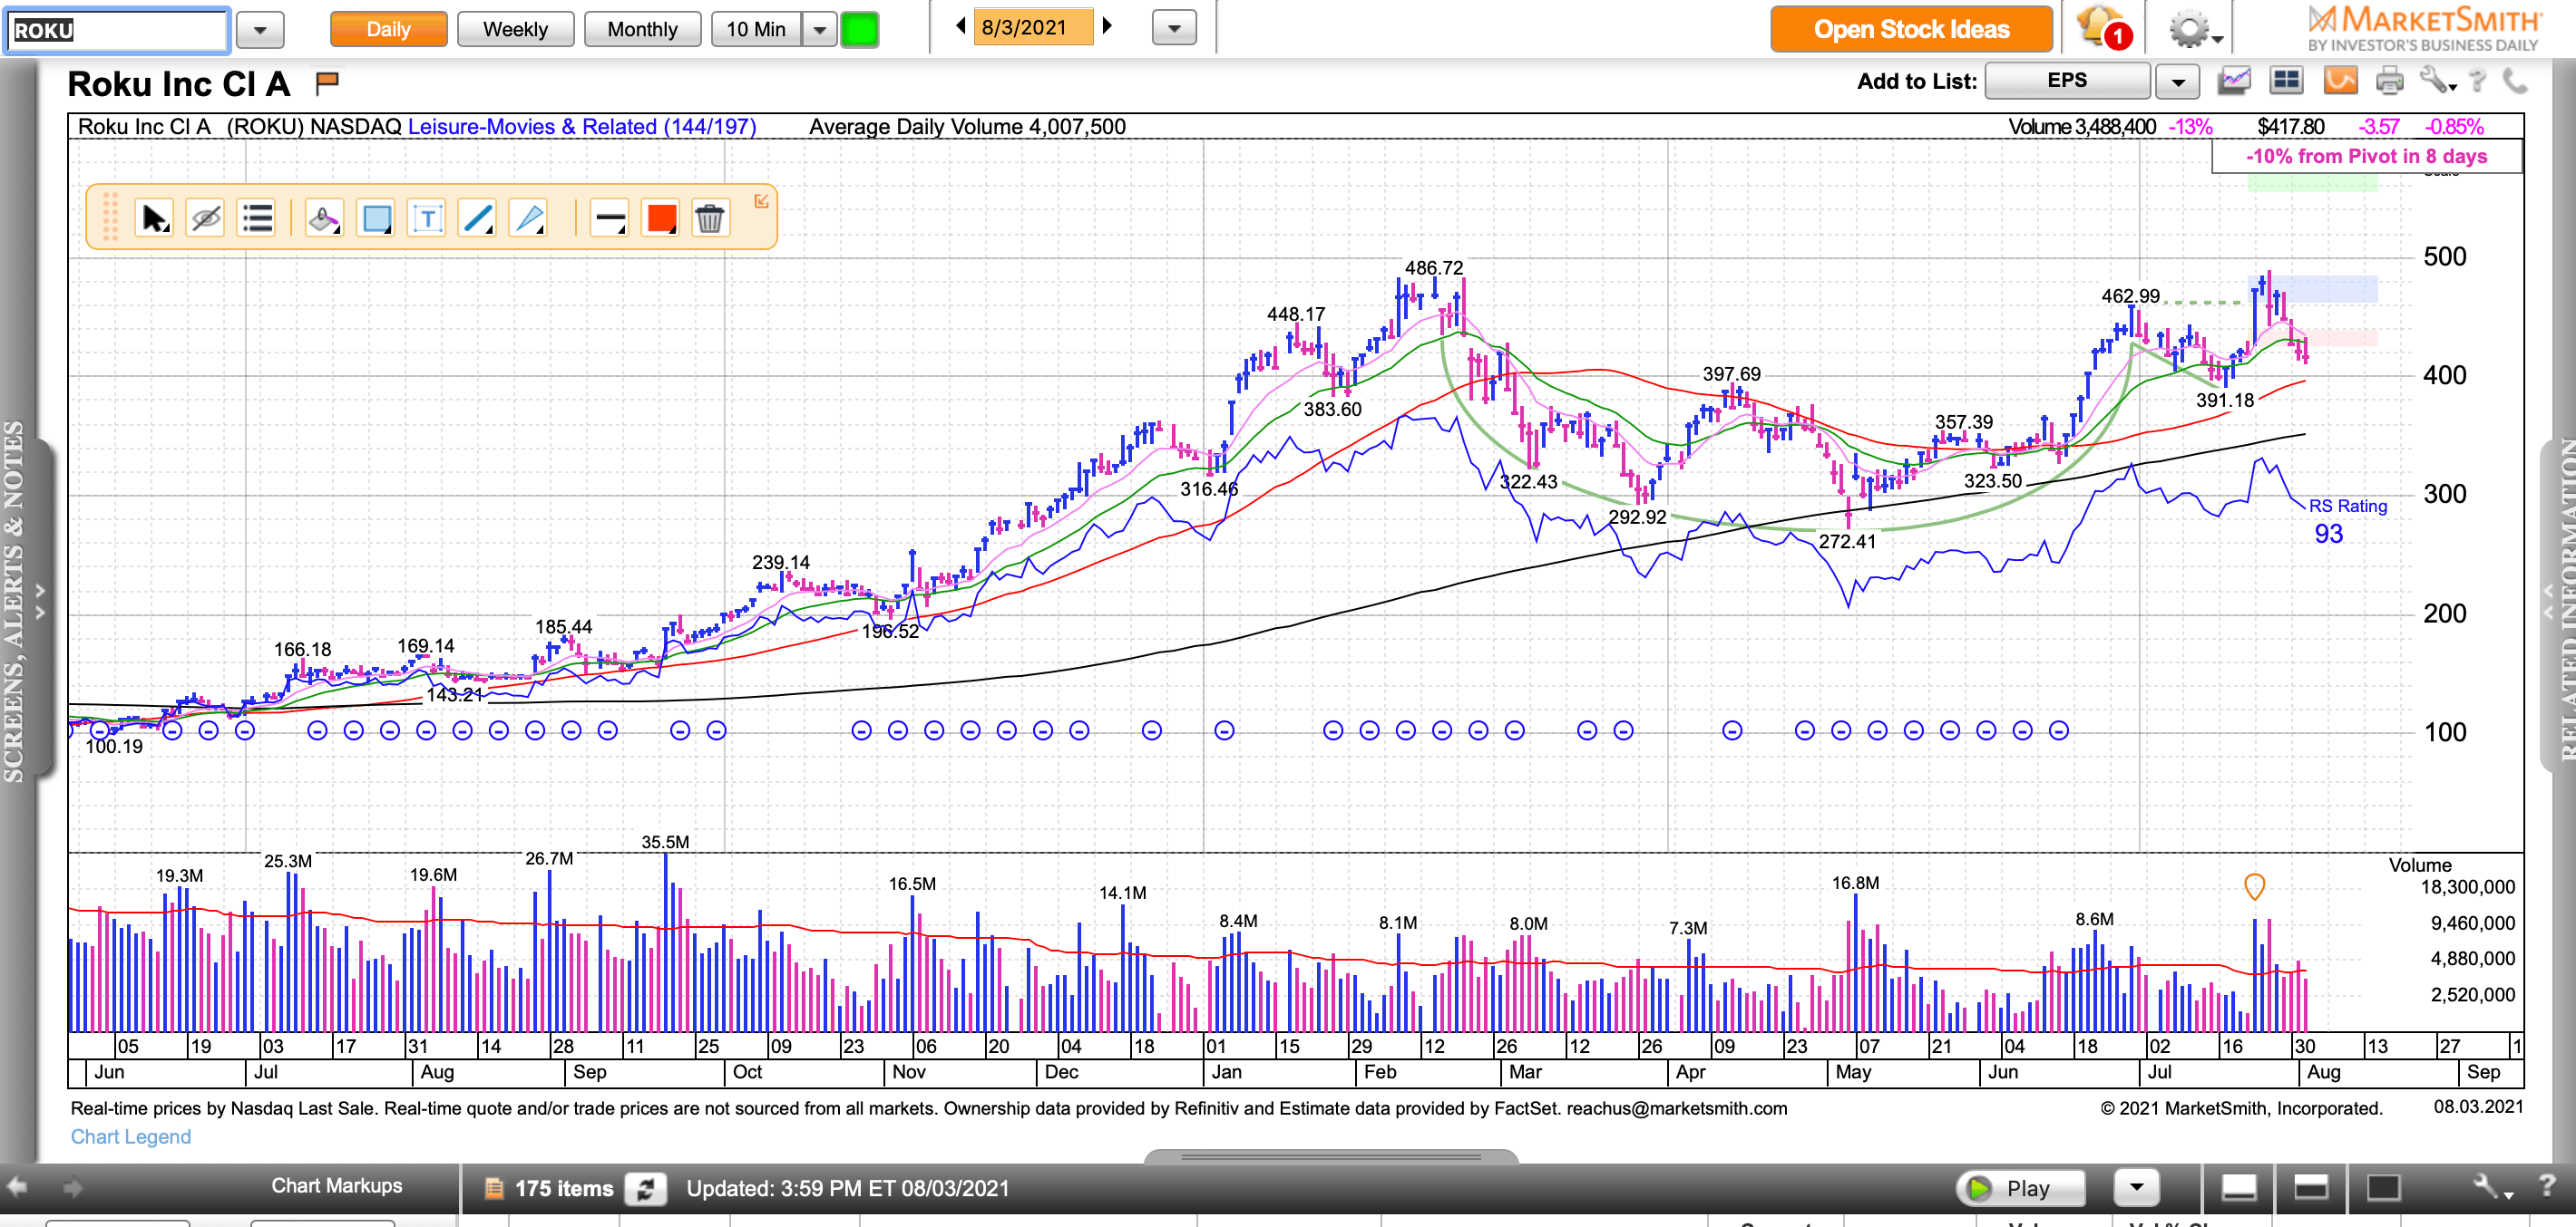Screen dimensions: 2576x1227
Task: Select the arrow pointer markup tool
Action: click(154, 217)
